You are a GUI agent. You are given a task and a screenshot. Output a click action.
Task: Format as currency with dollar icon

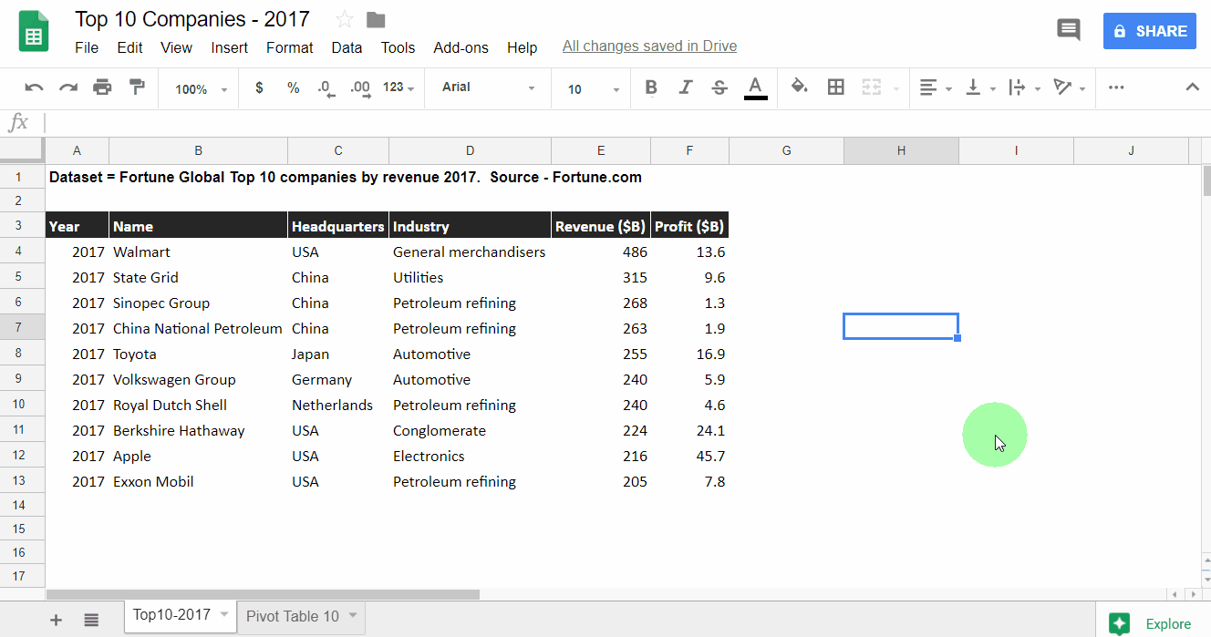click(260, 87)
